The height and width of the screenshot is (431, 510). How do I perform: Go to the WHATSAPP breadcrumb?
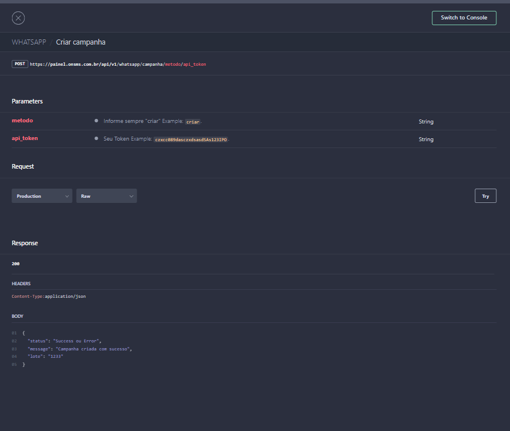29,42
